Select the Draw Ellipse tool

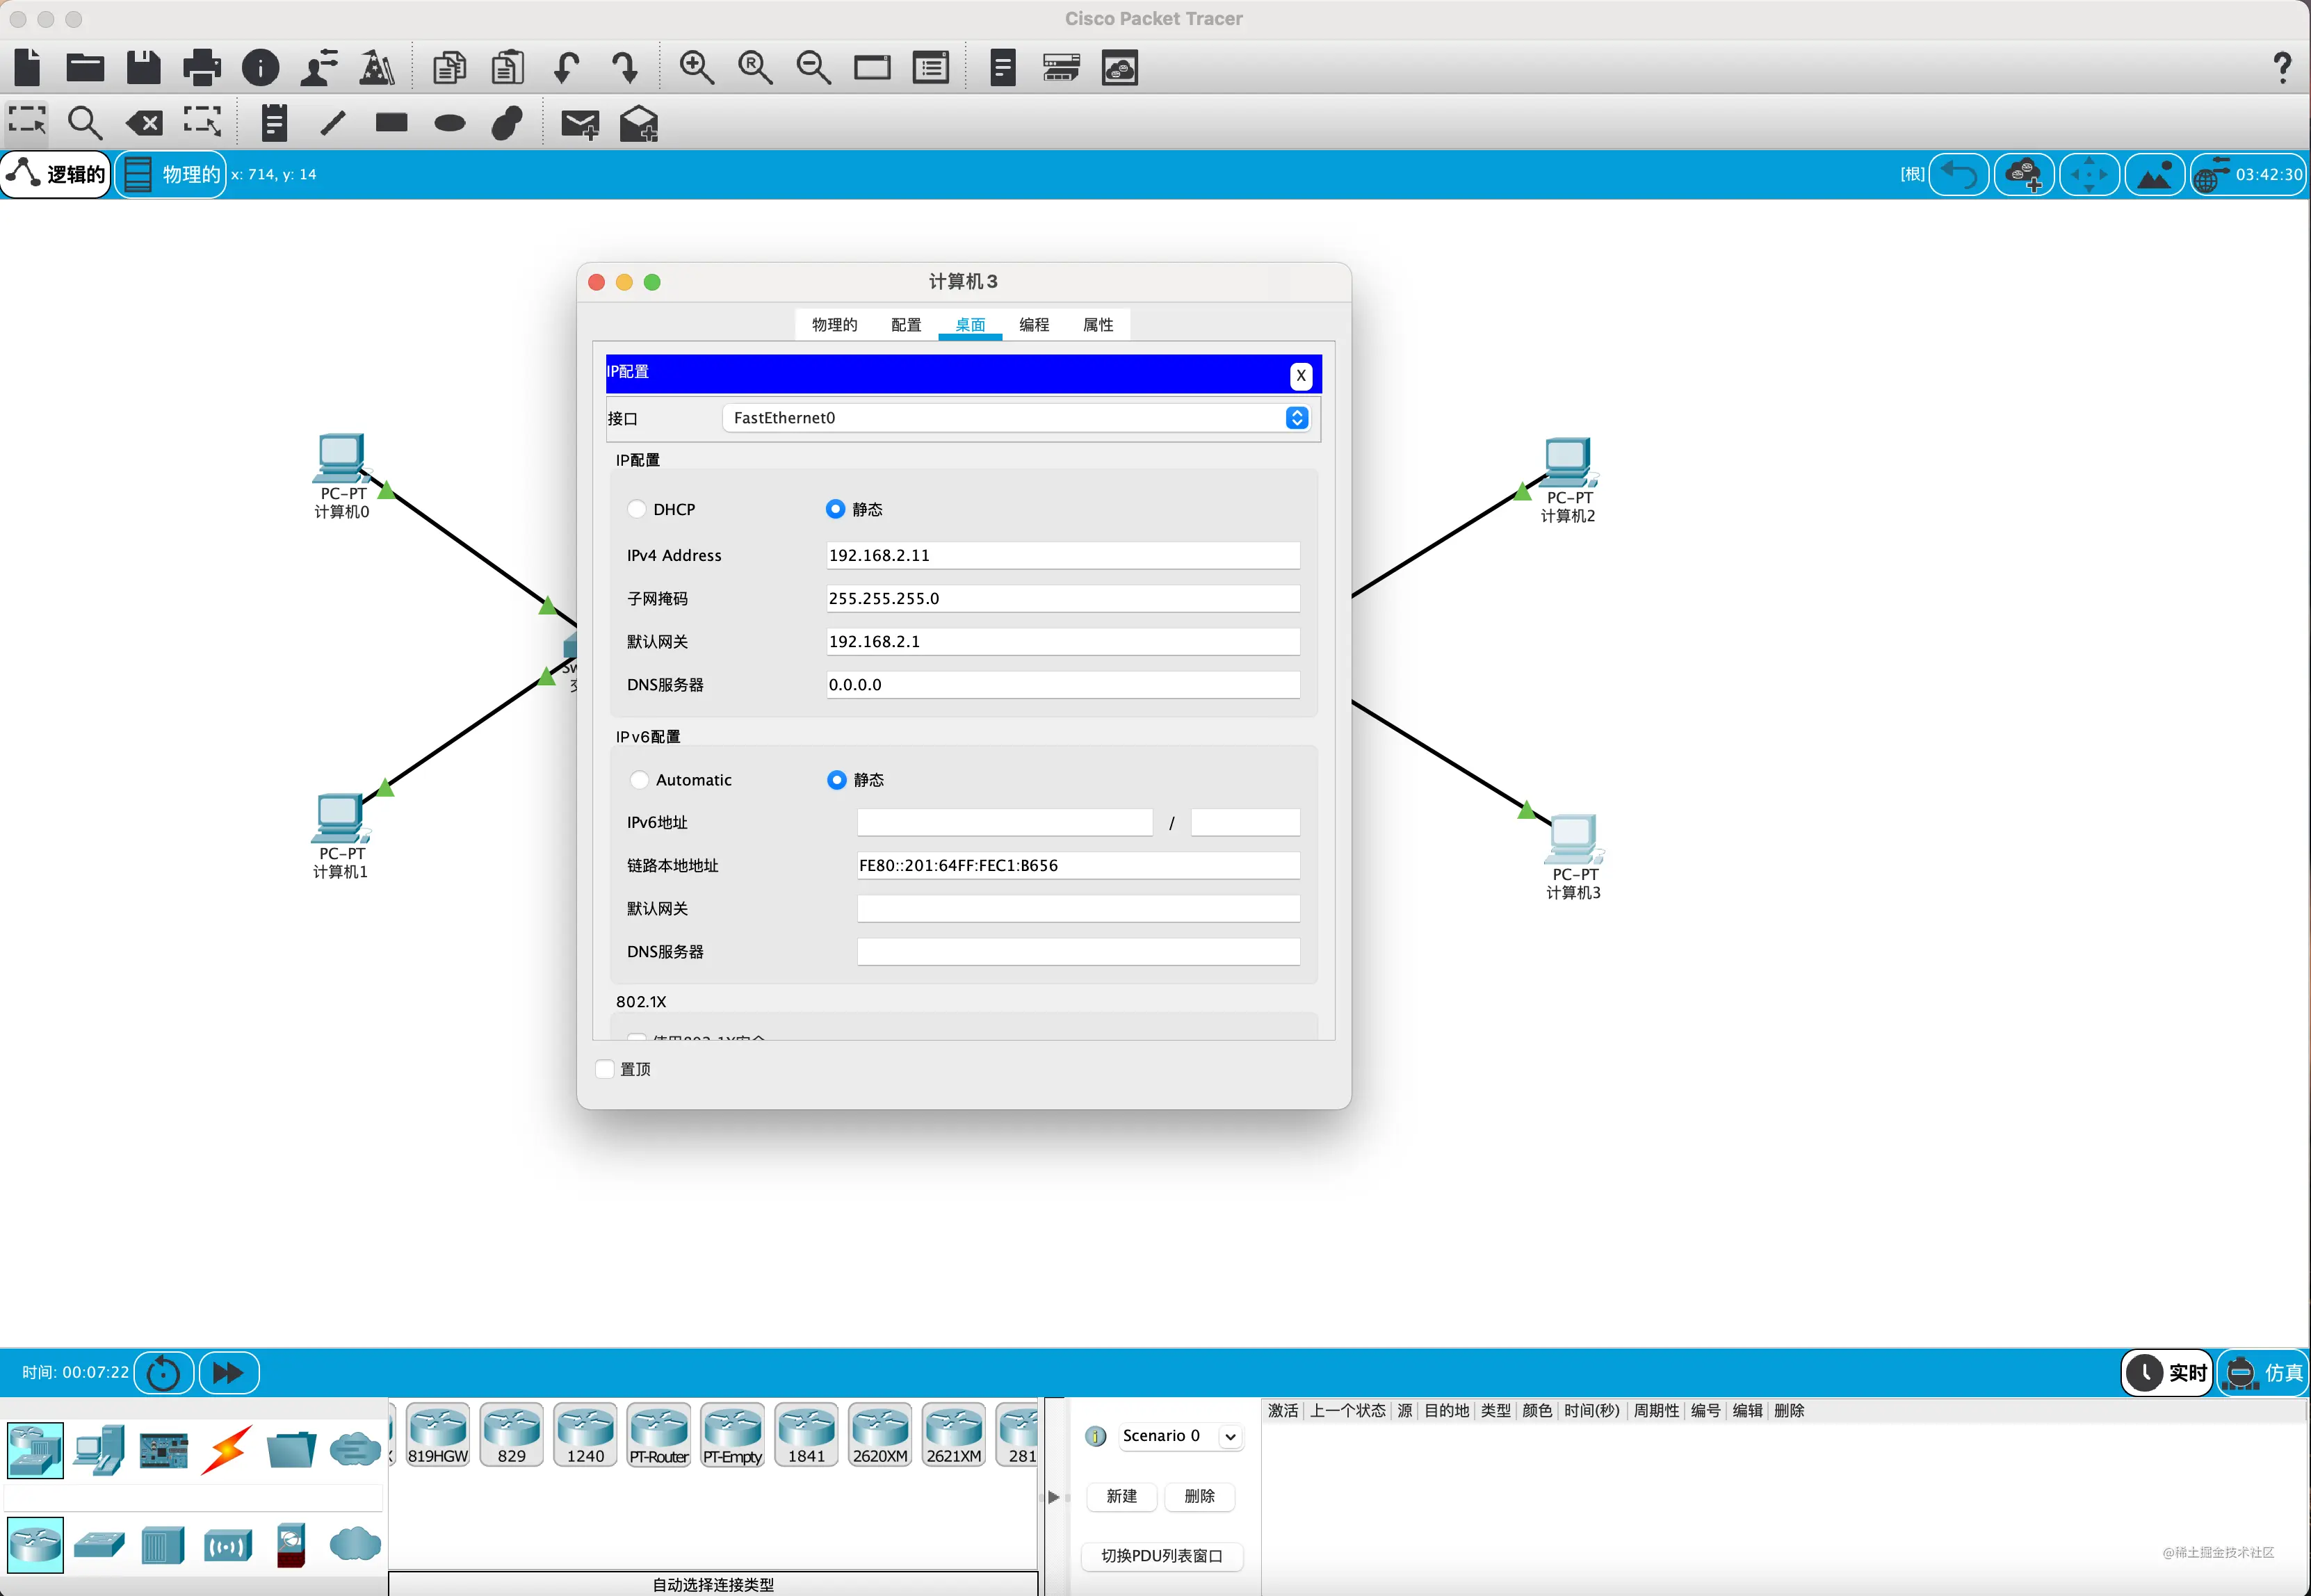450,123
